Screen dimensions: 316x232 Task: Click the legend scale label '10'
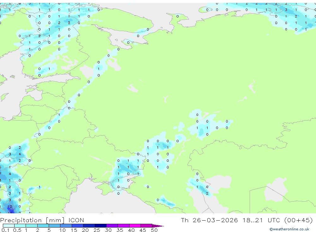tap(63, 230)
